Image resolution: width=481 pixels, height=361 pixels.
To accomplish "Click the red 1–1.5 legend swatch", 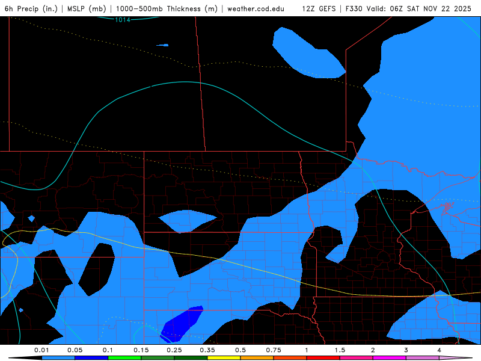I will [x=323, y=358].
